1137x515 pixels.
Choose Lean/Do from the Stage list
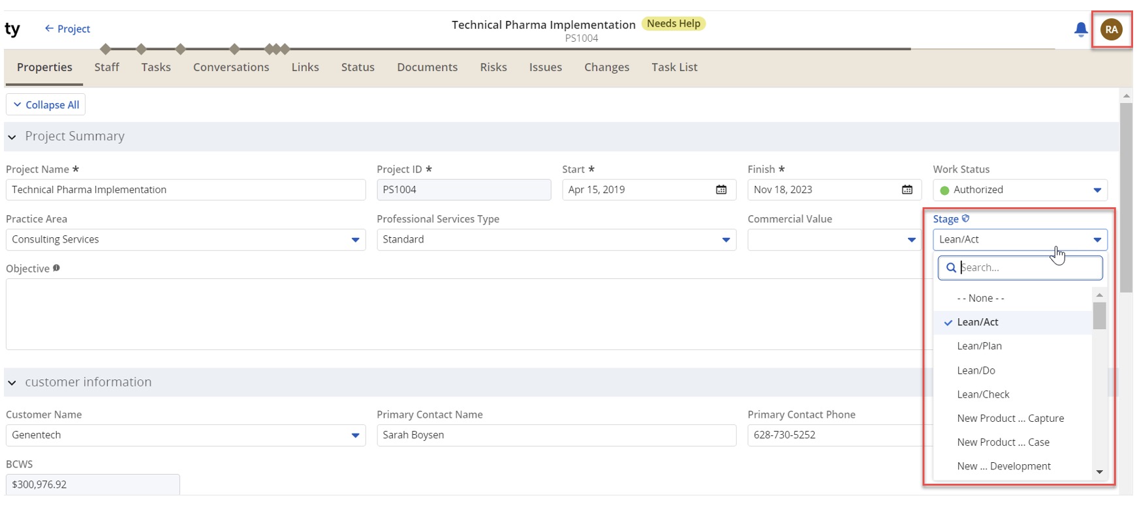[1012, 370]
